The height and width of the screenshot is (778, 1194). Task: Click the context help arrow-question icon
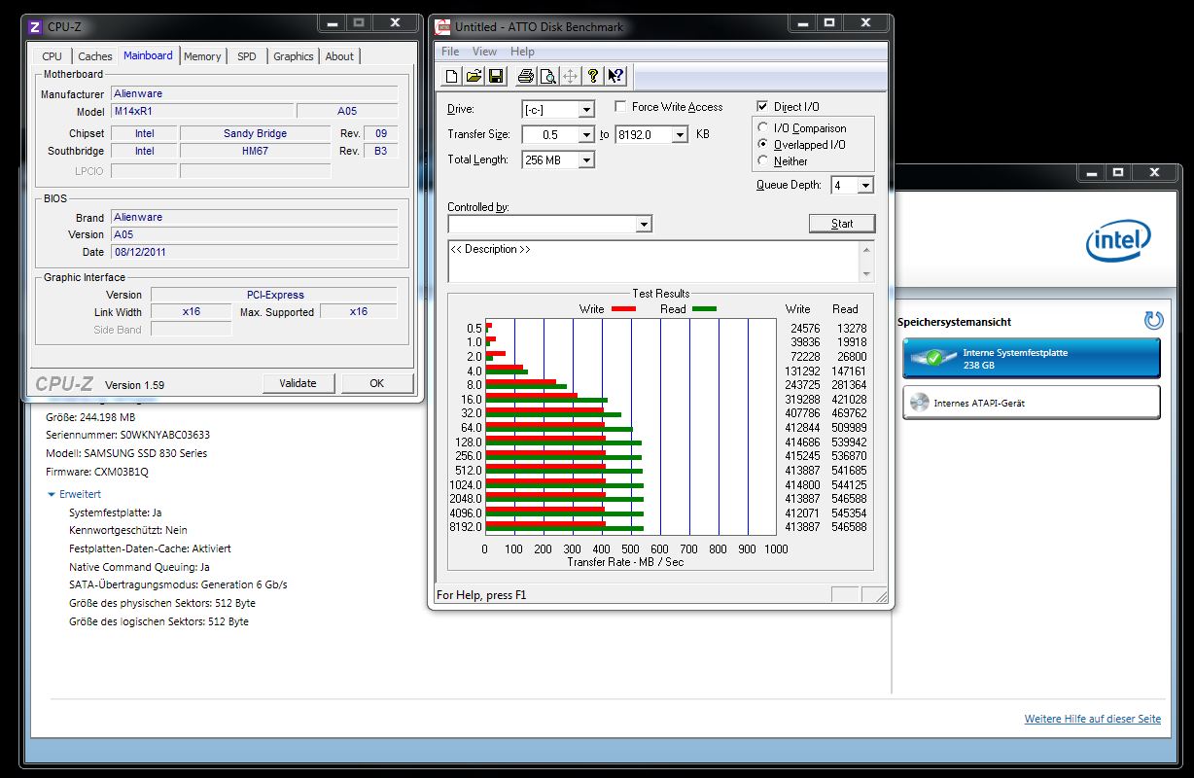pyautogui.click(x=615, y=76)
